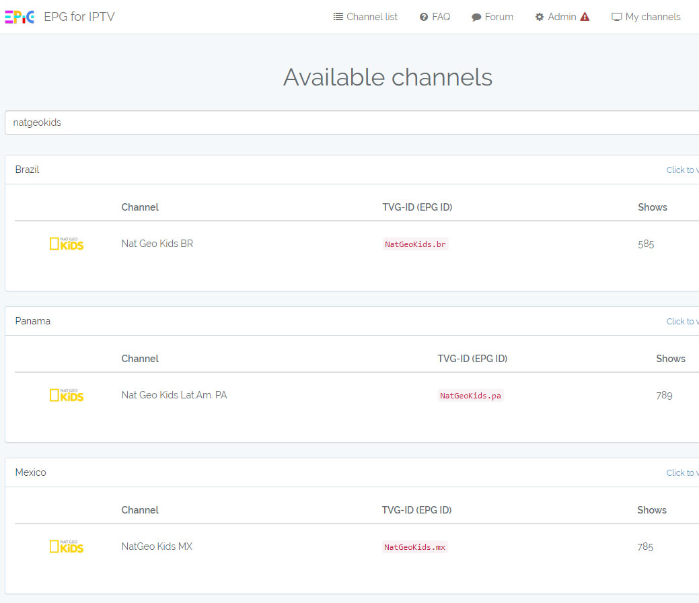Click the Nat Geo Kids BR channel name
Viewport: 699px width, 603px height.
point(157,244)
